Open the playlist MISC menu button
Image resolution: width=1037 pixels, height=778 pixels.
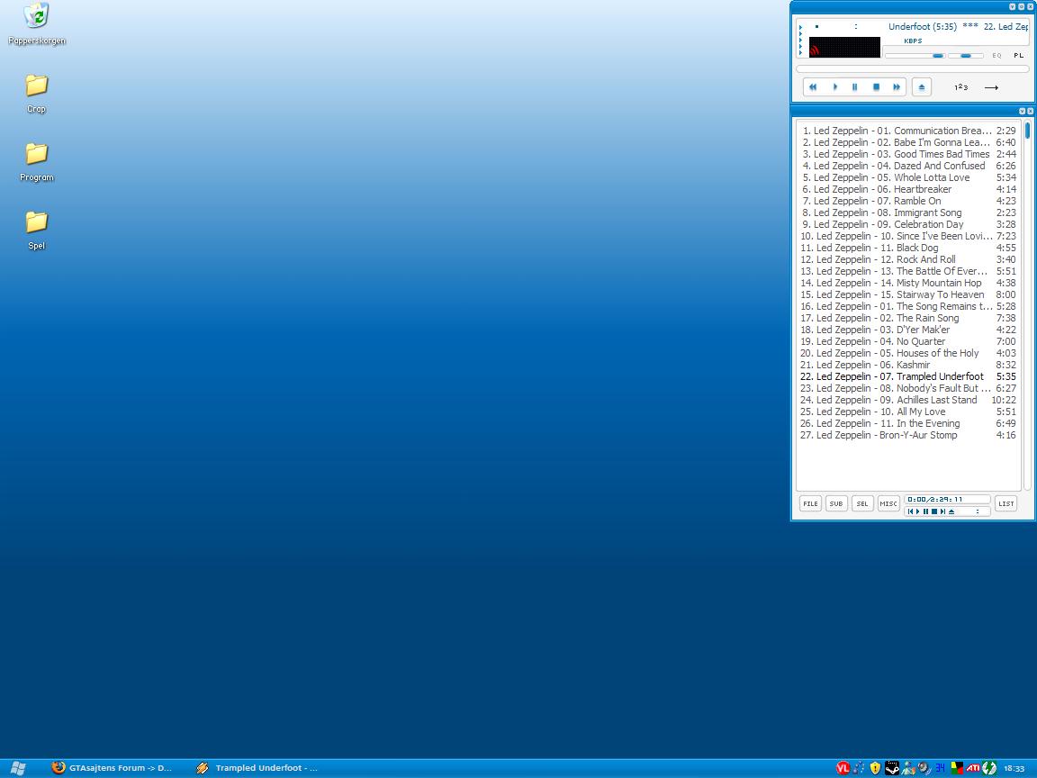(888, 503)
